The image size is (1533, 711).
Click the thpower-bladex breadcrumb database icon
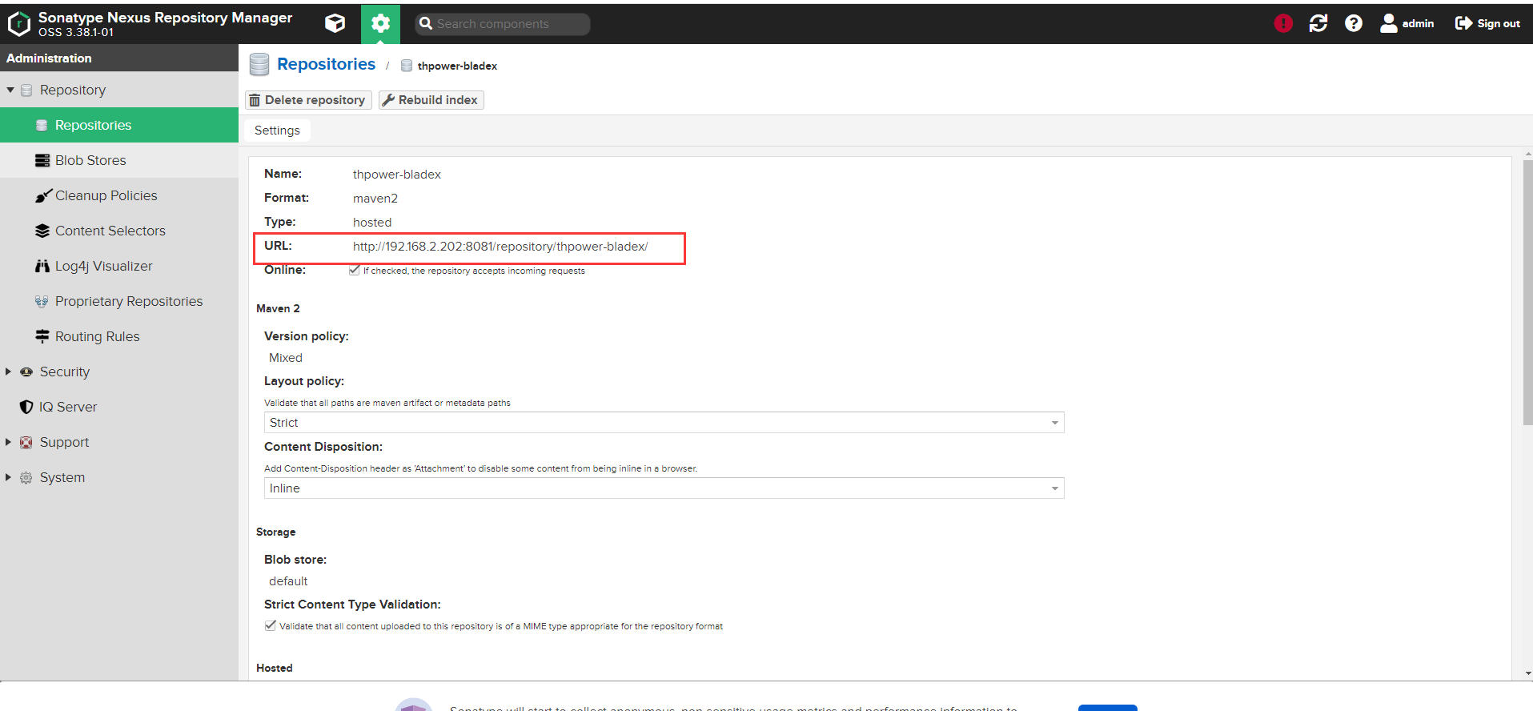(407, 66)
